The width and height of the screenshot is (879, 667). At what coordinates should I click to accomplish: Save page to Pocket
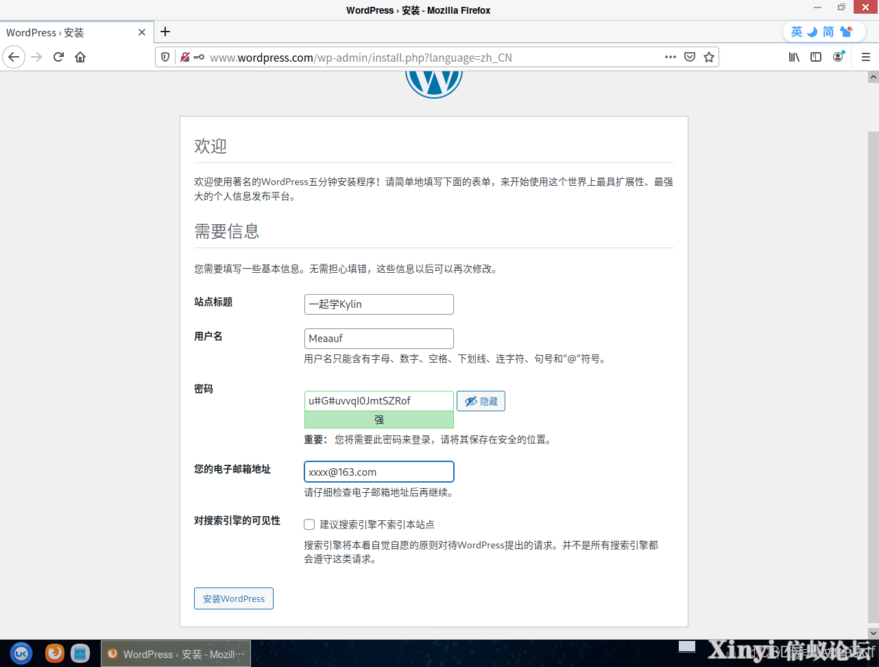(690, 57)
